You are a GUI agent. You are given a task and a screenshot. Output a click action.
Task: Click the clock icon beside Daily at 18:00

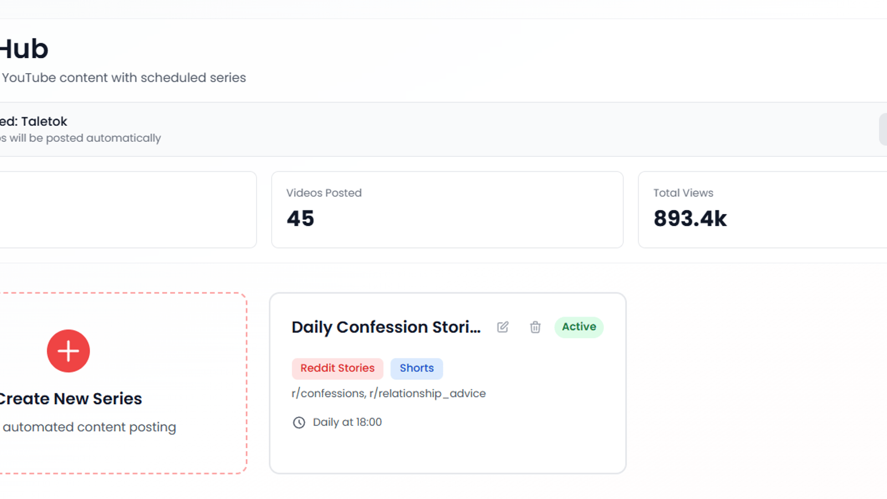(299, 422)
